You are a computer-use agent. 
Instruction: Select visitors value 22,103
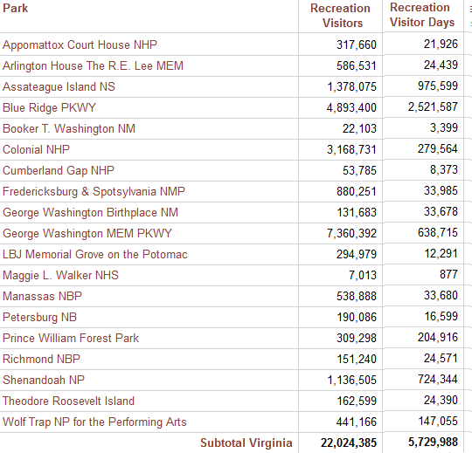tap(359, 128)
